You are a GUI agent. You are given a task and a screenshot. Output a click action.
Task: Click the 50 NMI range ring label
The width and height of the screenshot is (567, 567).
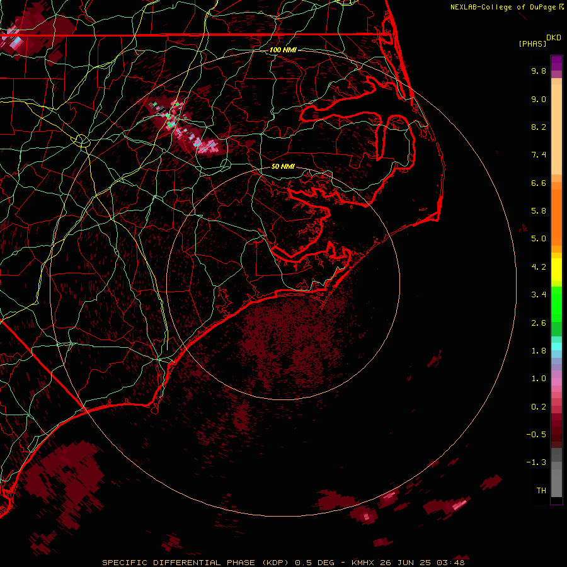tap(283, 167)
